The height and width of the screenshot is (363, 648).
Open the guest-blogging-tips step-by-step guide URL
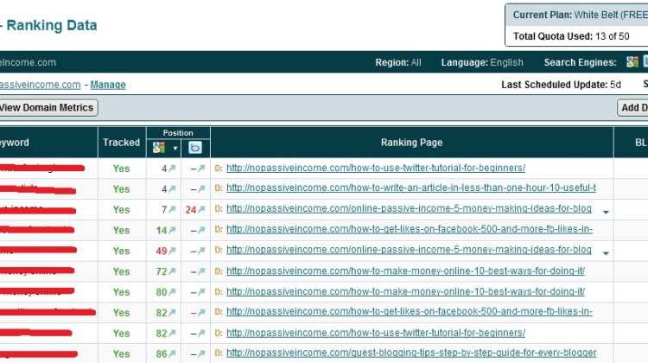[411, 353]
